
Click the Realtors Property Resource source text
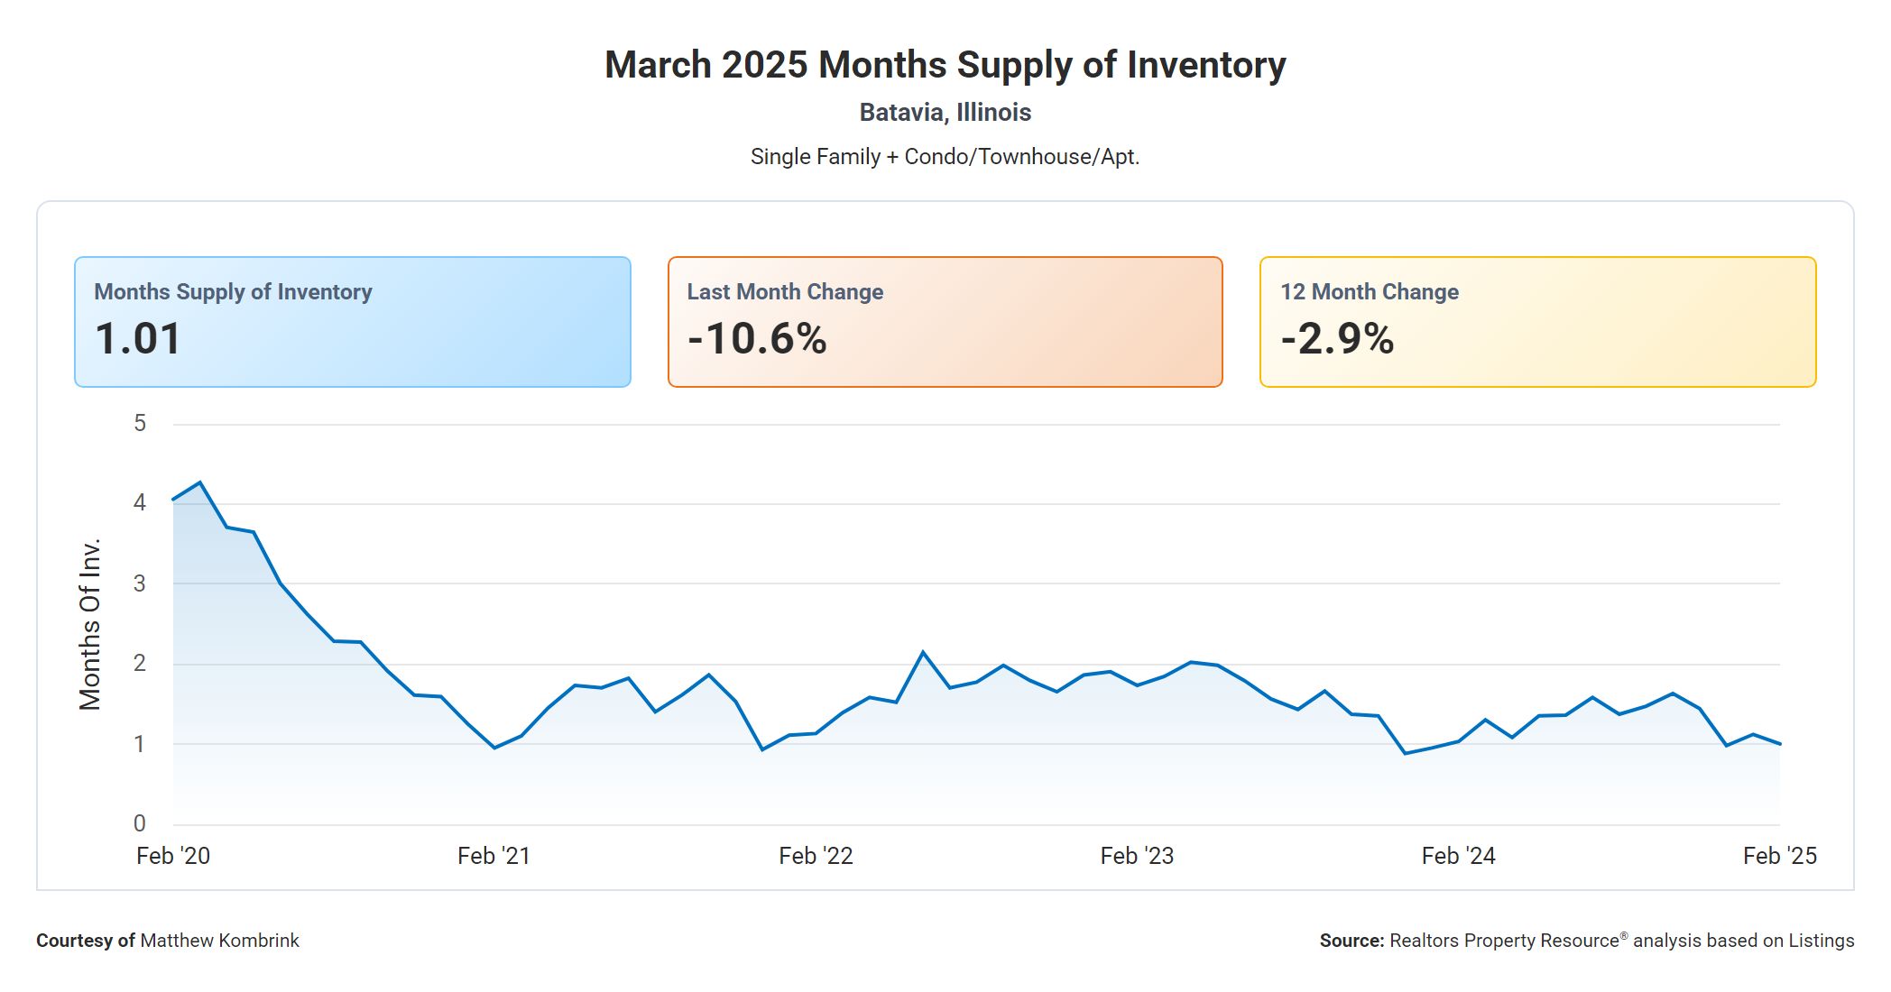[1586, 941]
